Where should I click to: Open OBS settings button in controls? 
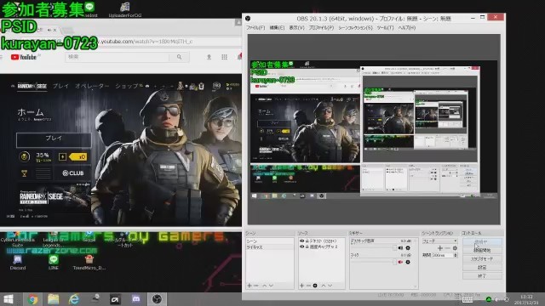click(x=482, y=268)
